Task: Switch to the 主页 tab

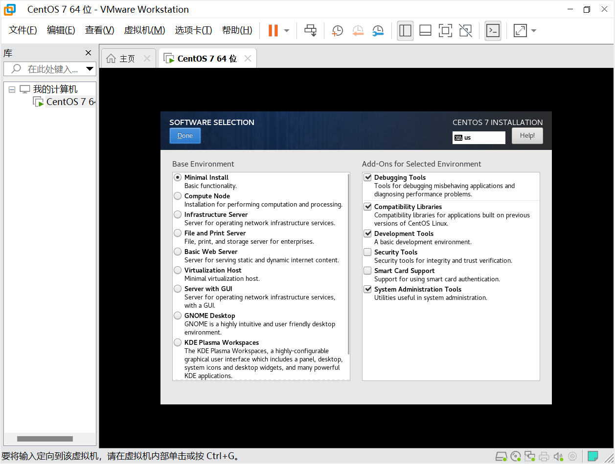Action: click(x=127, y=59)
